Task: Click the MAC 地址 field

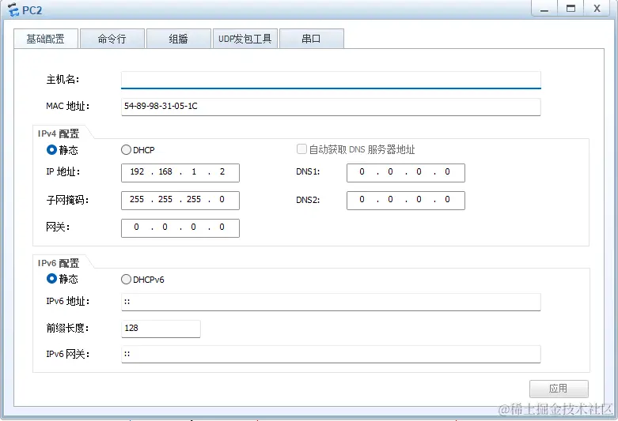Action: [331, 107]
